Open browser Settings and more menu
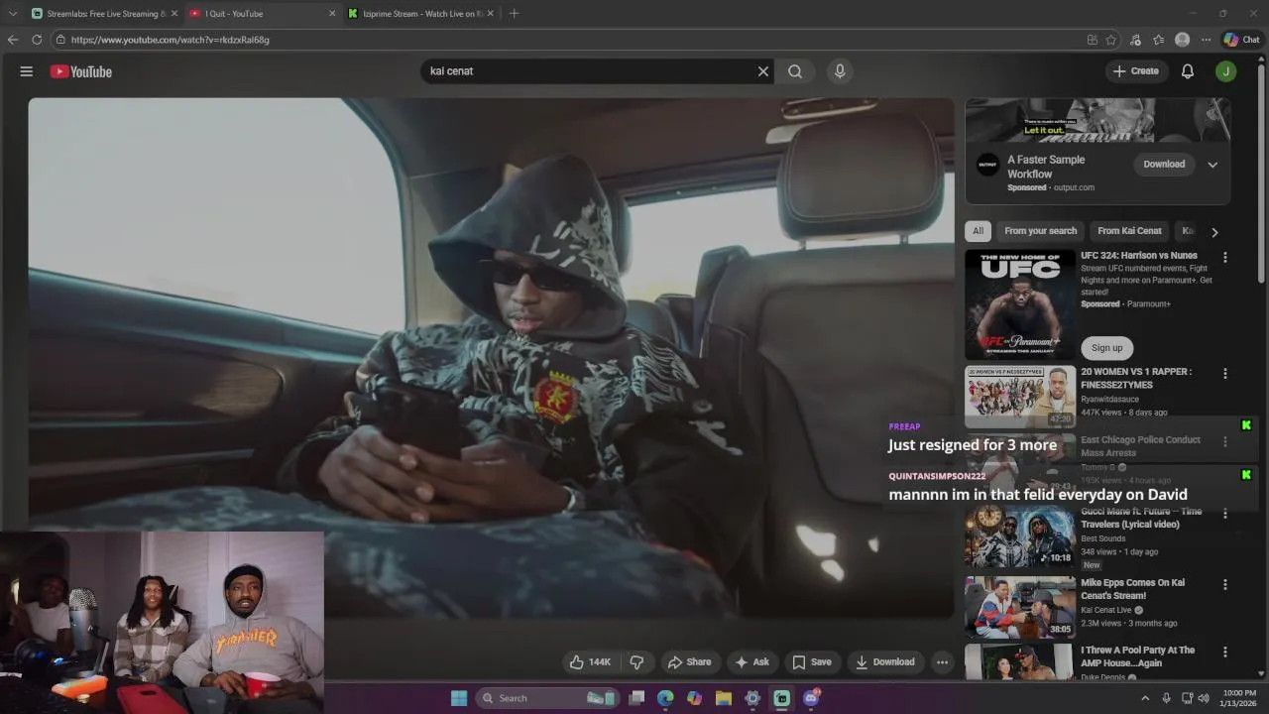The image size is (1269, 714). point(1206,40)
